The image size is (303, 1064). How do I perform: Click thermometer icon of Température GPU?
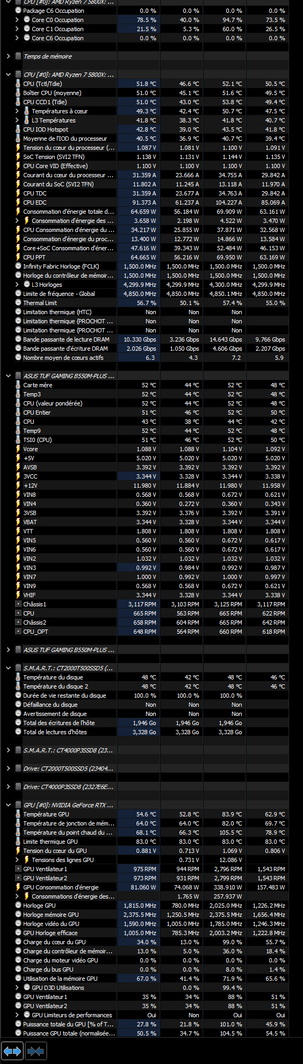[x=18, y=814]
